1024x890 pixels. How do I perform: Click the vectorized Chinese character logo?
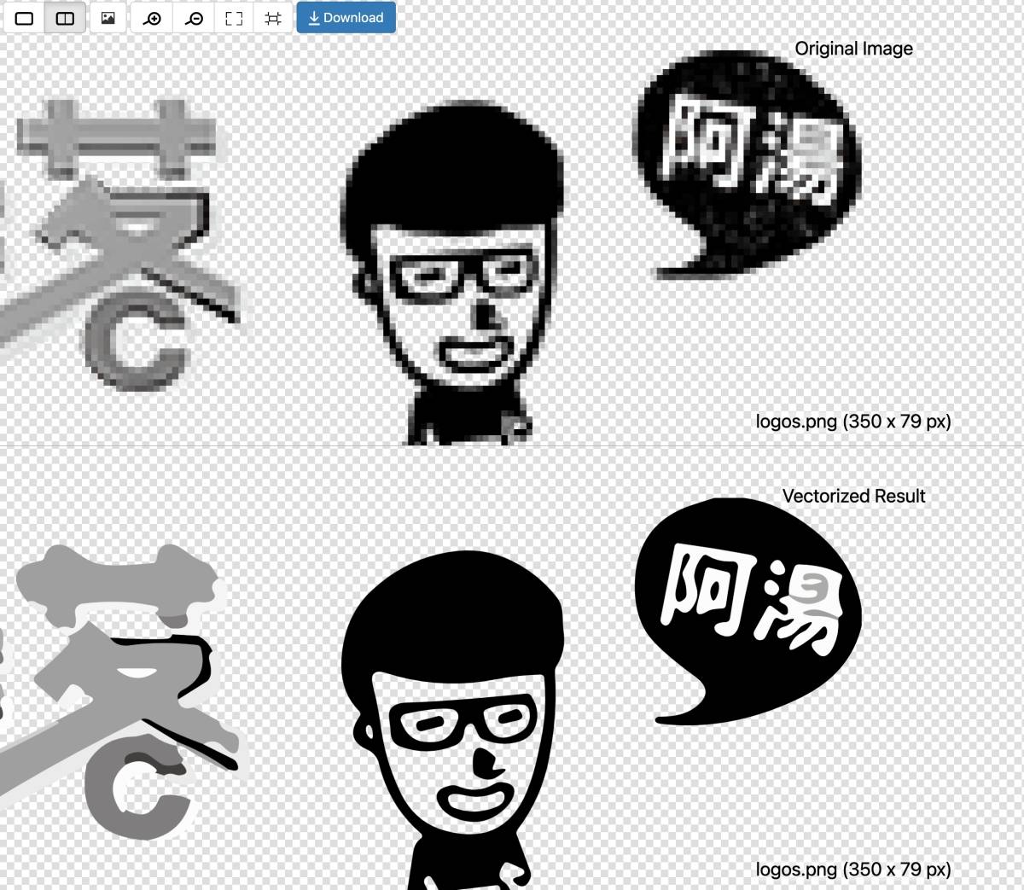coord(119,674)
